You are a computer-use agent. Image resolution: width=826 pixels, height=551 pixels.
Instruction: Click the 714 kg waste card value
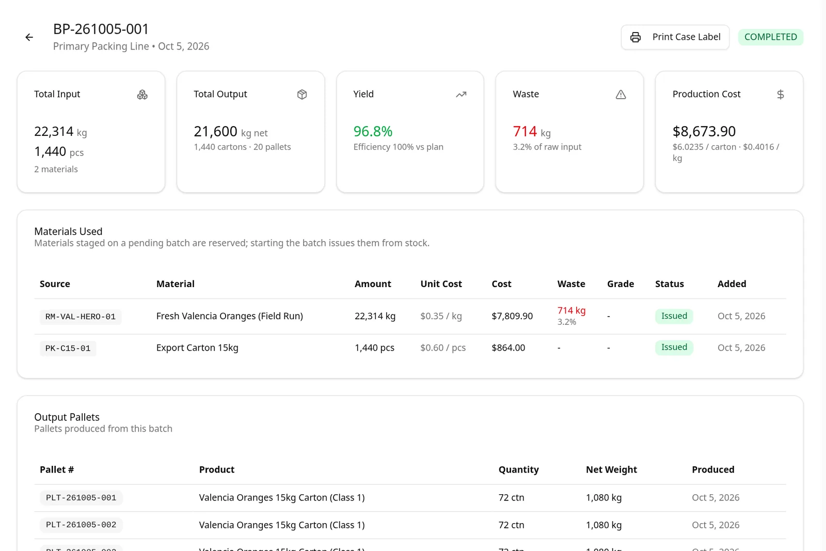point(532,132)
